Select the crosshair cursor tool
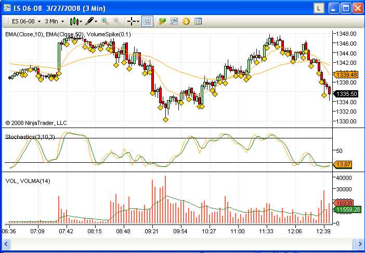 pos(132,22)
